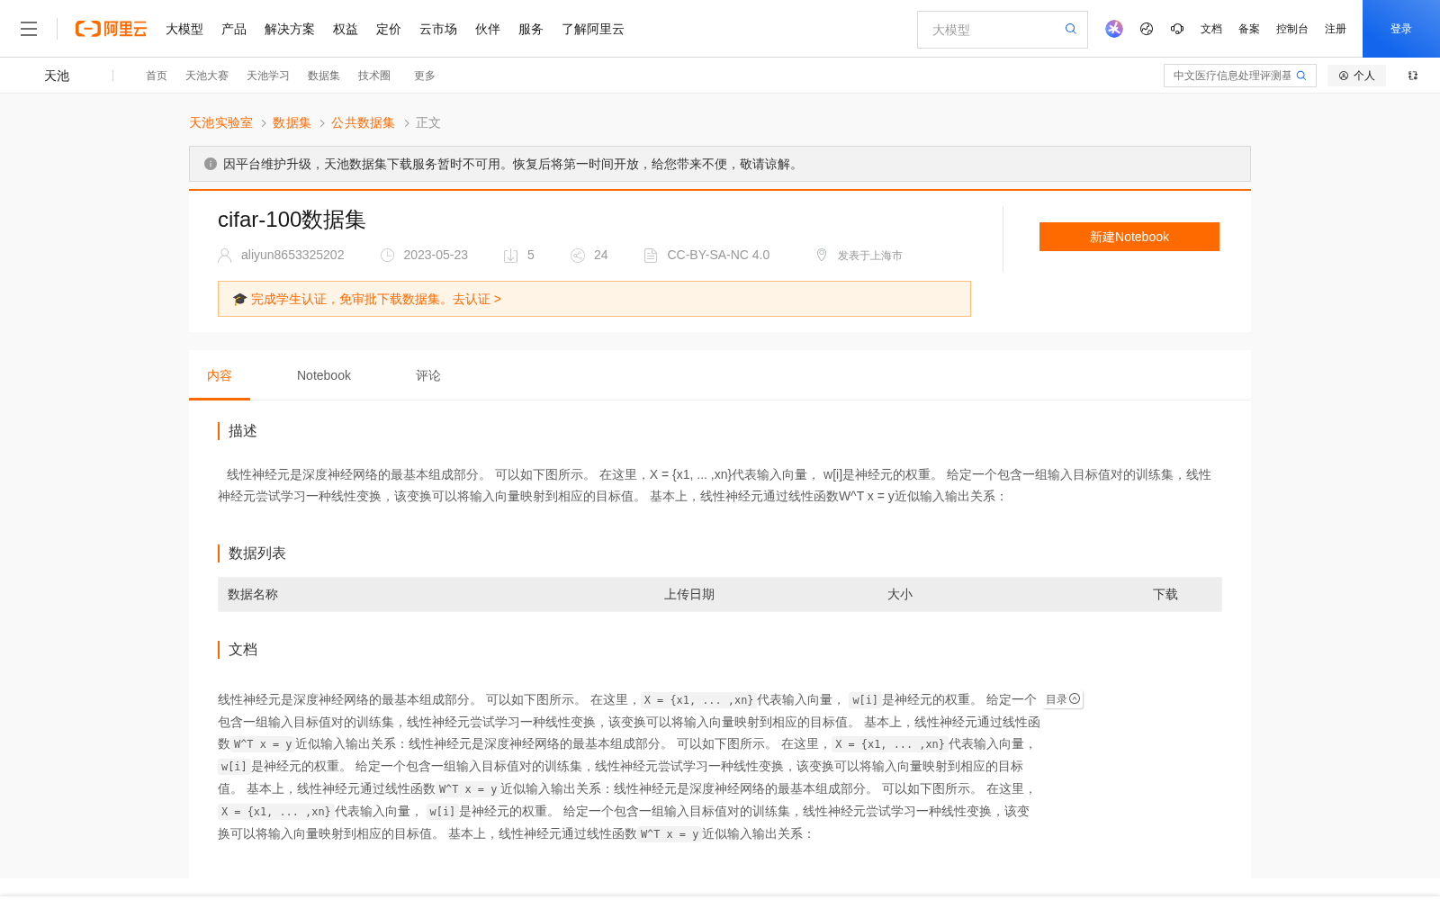This screenshot has height=900, width=1440.
Task: Click the license document icon
Action: [651, 256]
